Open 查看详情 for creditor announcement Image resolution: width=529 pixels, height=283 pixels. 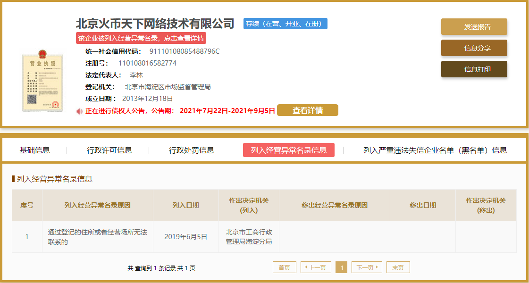pyautogui.click(x=307, y=110)
